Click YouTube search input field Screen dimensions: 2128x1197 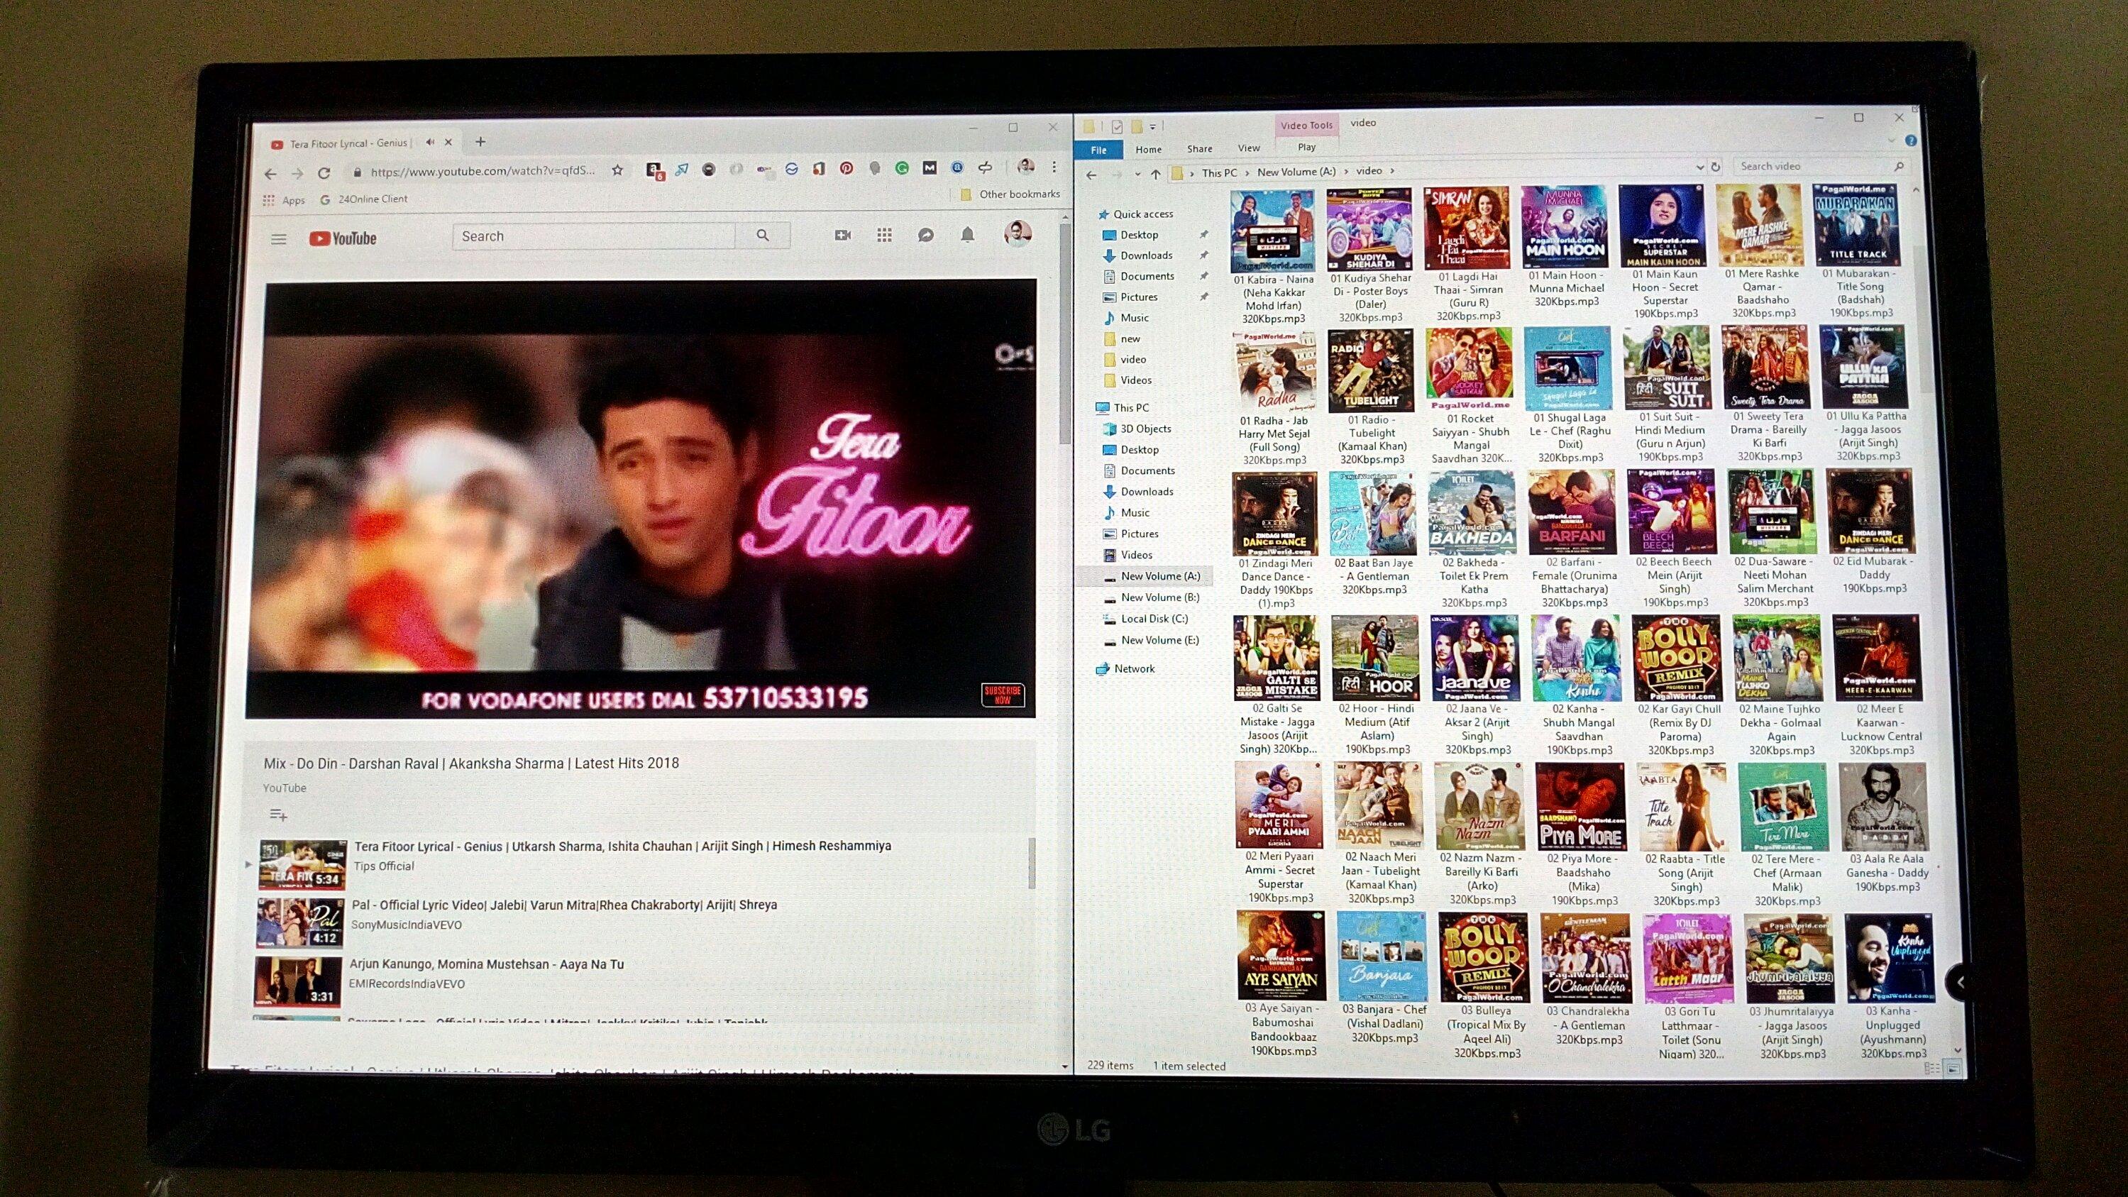pyautogui.click(x=593, y=236)
